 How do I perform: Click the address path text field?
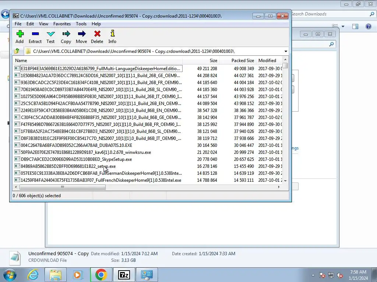154,51
